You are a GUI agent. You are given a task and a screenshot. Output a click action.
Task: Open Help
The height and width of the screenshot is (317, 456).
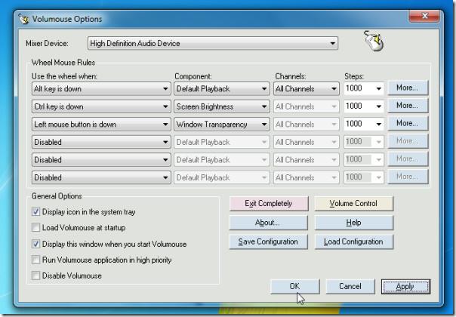pyautogui.click(x=353, y=223)
